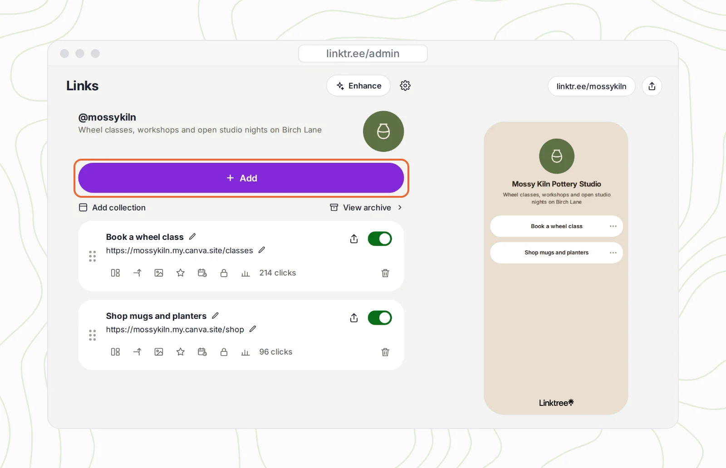
Task: Open schedule calendar icon for 'Book a wheel class'
Action: coord(202,273)
